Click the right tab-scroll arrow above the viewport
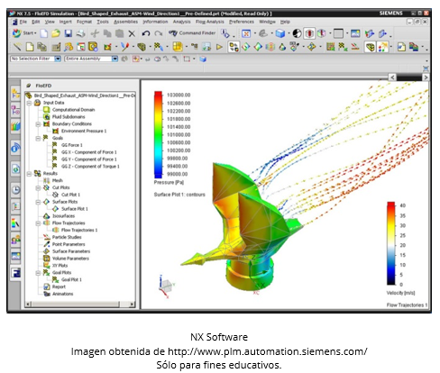The width and height of the screenshot is (440, 373). pyautogui.click(x=426, y=77)
